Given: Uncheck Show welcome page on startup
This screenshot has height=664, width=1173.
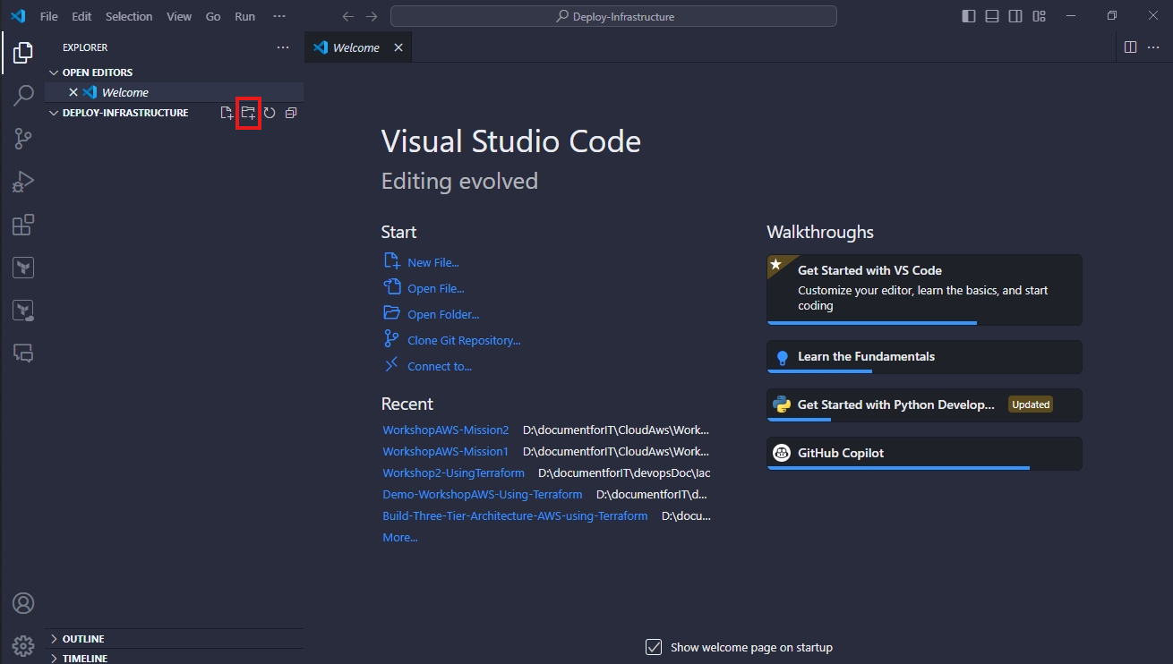Looking at the screenshot, I should pyautogui.click(x=654, y=647).
